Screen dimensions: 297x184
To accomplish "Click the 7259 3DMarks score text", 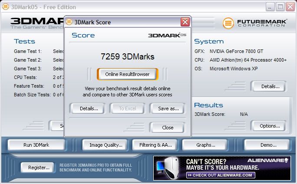I will (128, 56).
